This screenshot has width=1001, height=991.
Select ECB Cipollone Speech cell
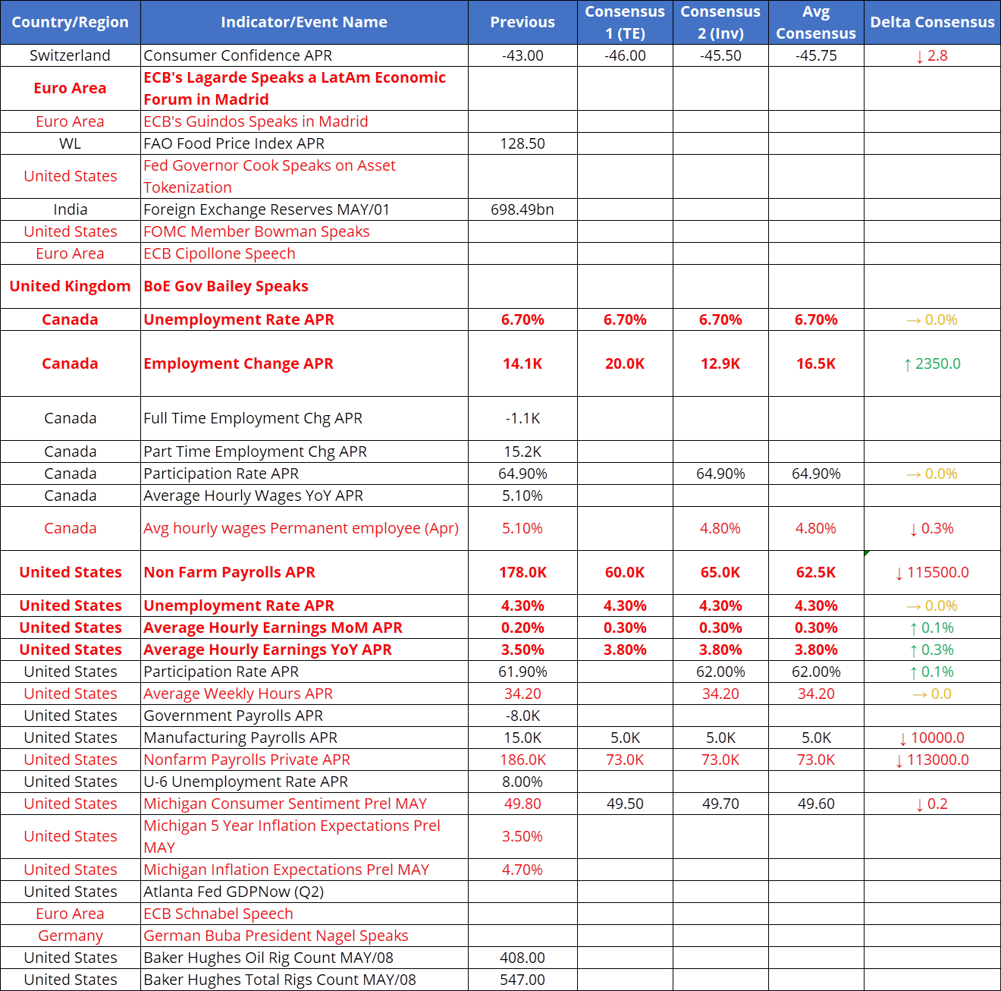[304, 253]
